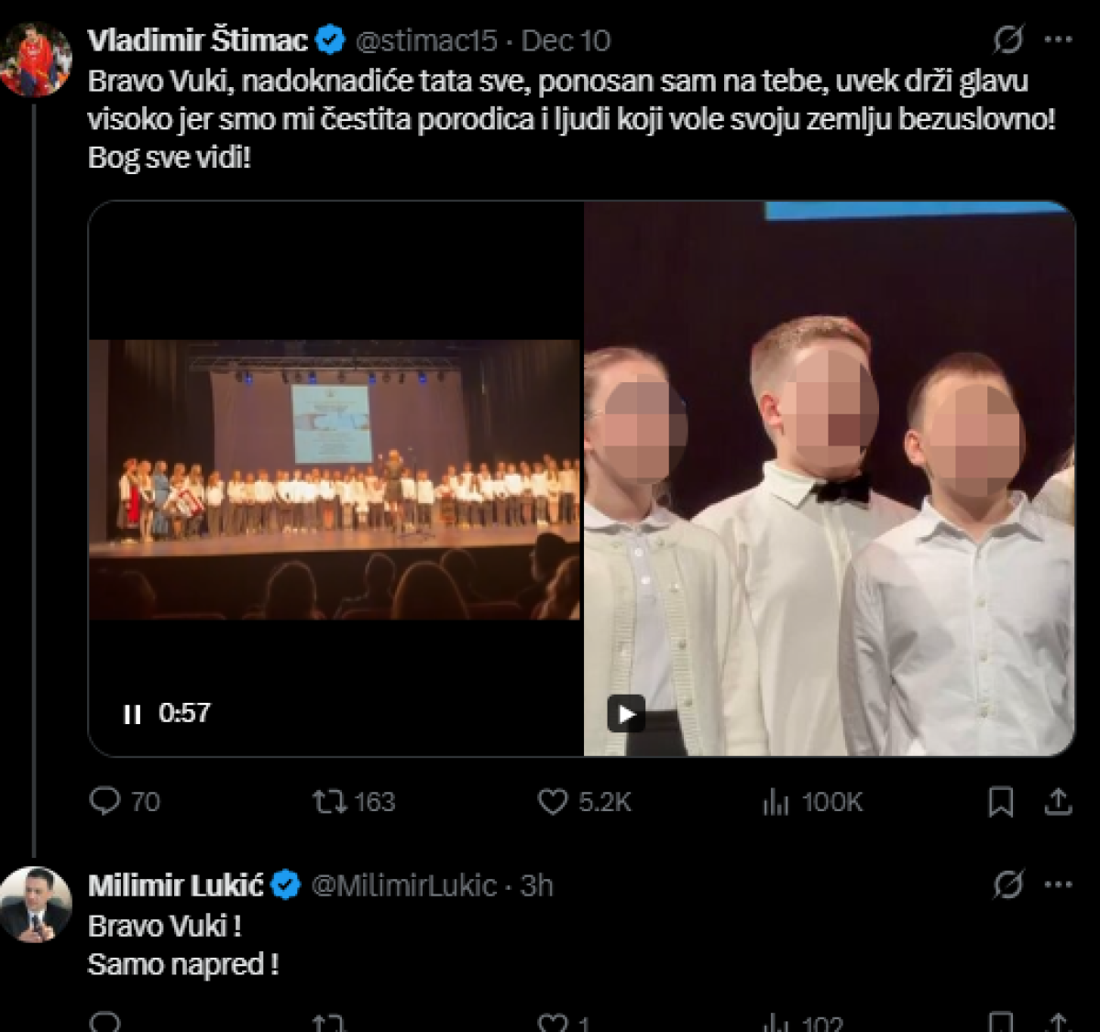
Task: Pause the video at 0:57
Action: [132, 714]
